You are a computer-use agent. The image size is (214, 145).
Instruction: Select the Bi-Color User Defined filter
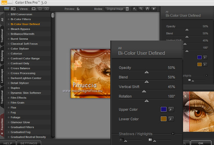click(x=25, y=24)
